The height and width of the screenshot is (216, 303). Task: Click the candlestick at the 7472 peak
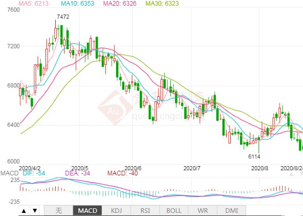click(55, 31)
